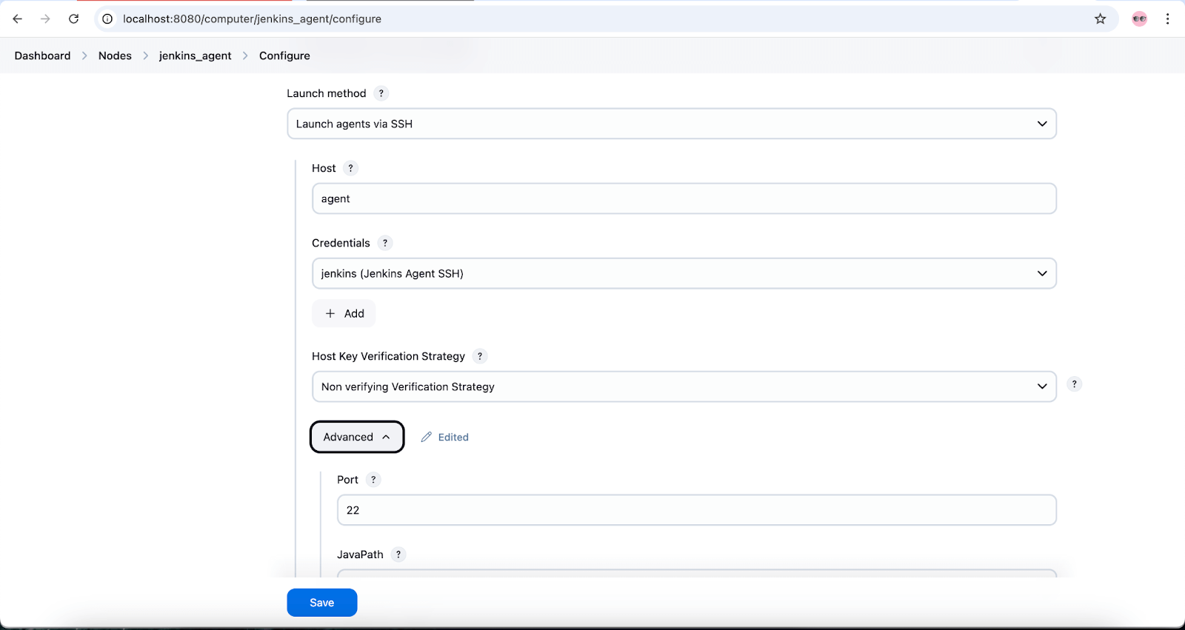This screenshot has width=1185, height=630.
Task: Click into the Port input field
Action: (696, 511)
